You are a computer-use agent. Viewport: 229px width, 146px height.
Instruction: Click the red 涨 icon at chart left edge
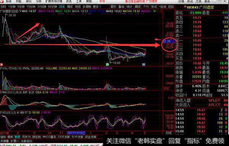(x=1, y=65)
